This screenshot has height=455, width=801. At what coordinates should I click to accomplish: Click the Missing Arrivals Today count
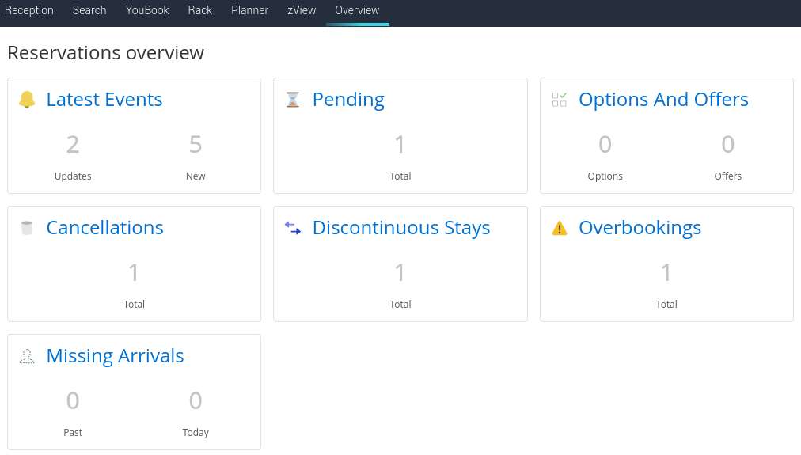(196, 401)
